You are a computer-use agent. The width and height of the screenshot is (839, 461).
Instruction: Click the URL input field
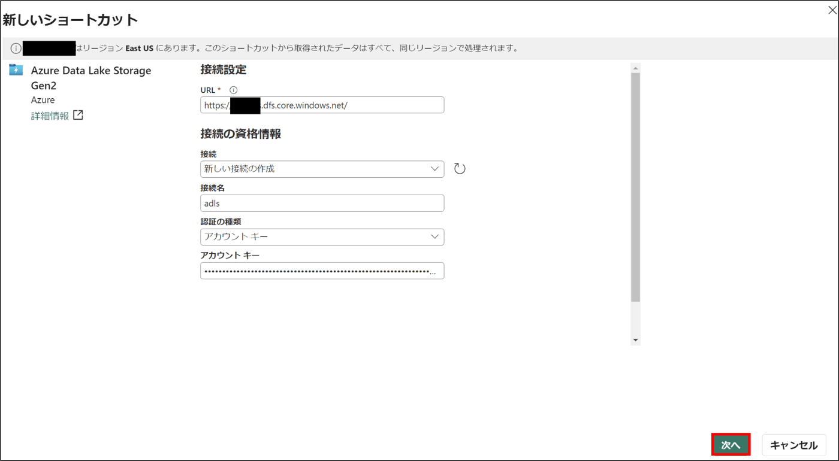(322, 105)
